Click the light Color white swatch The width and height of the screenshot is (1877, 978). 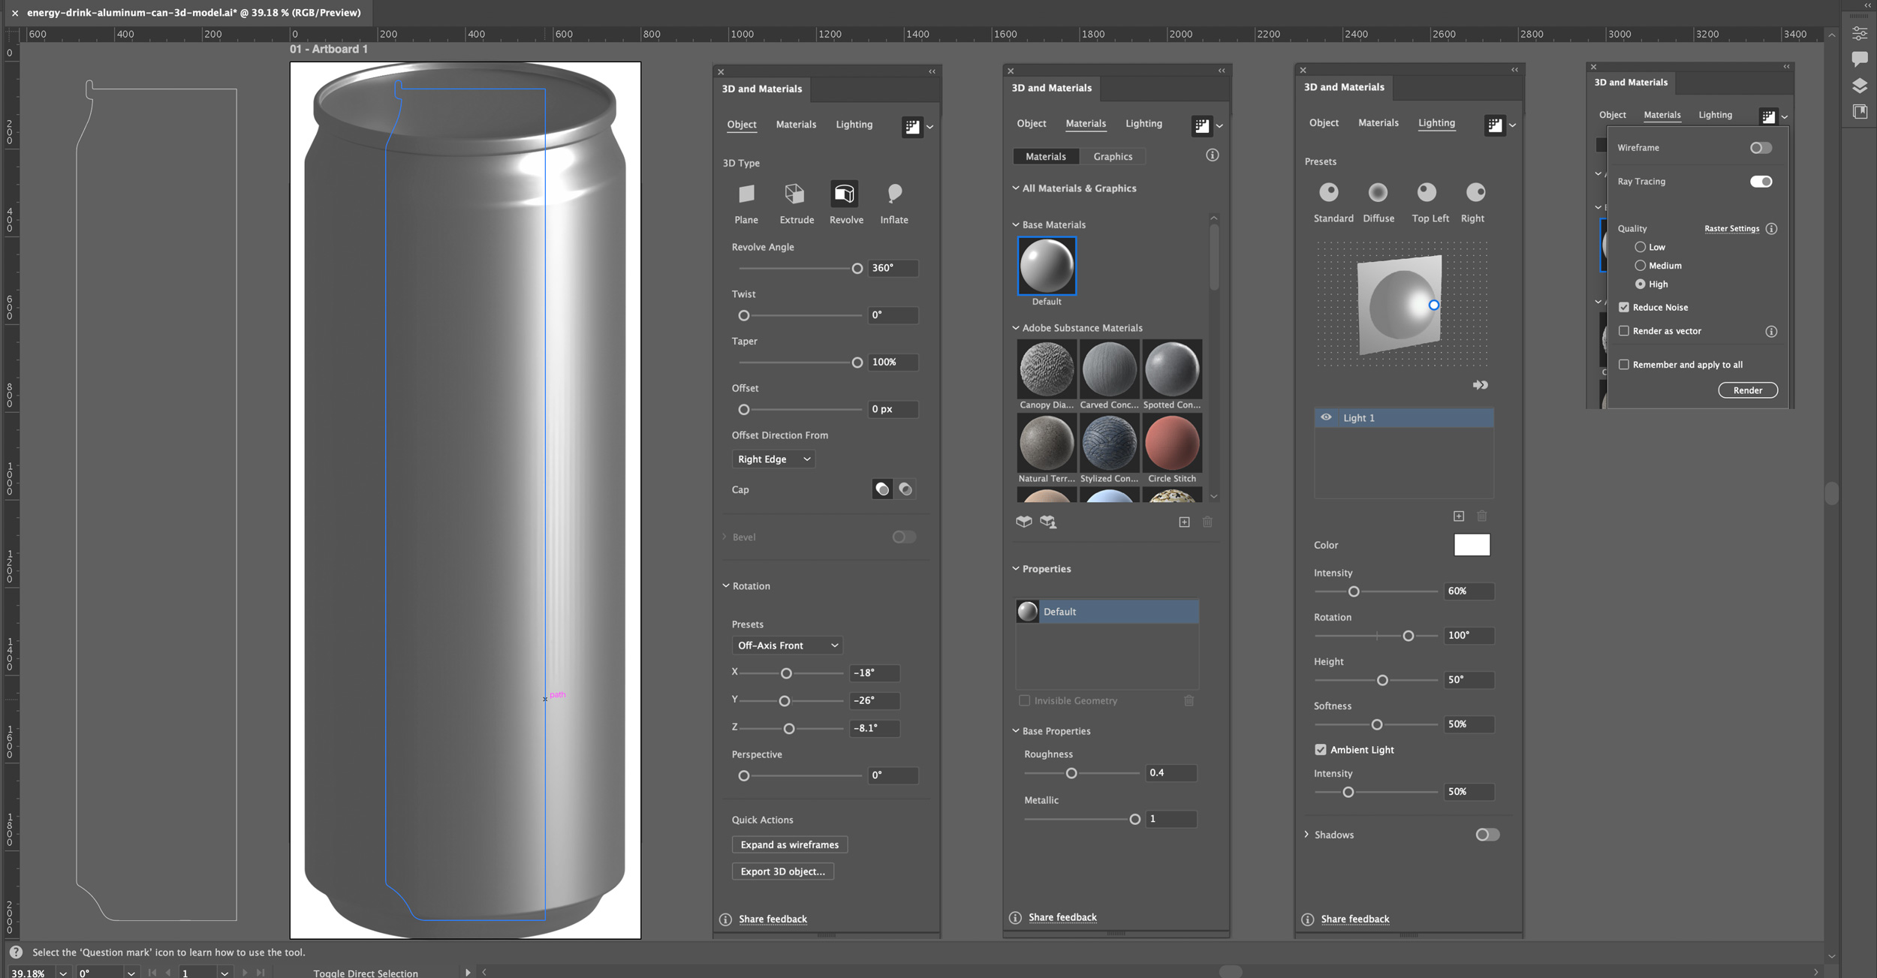click(1472, 545)
